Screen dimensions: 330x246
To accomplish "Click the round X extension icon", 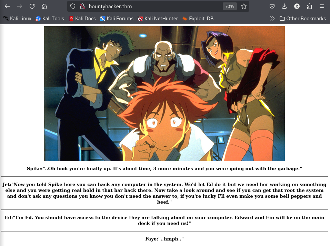I will (297, 6).
